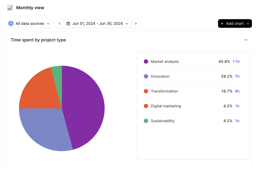Follow the 1h link for Digital marketing
The height and width of the screenshot is (171, 256).
237,106
